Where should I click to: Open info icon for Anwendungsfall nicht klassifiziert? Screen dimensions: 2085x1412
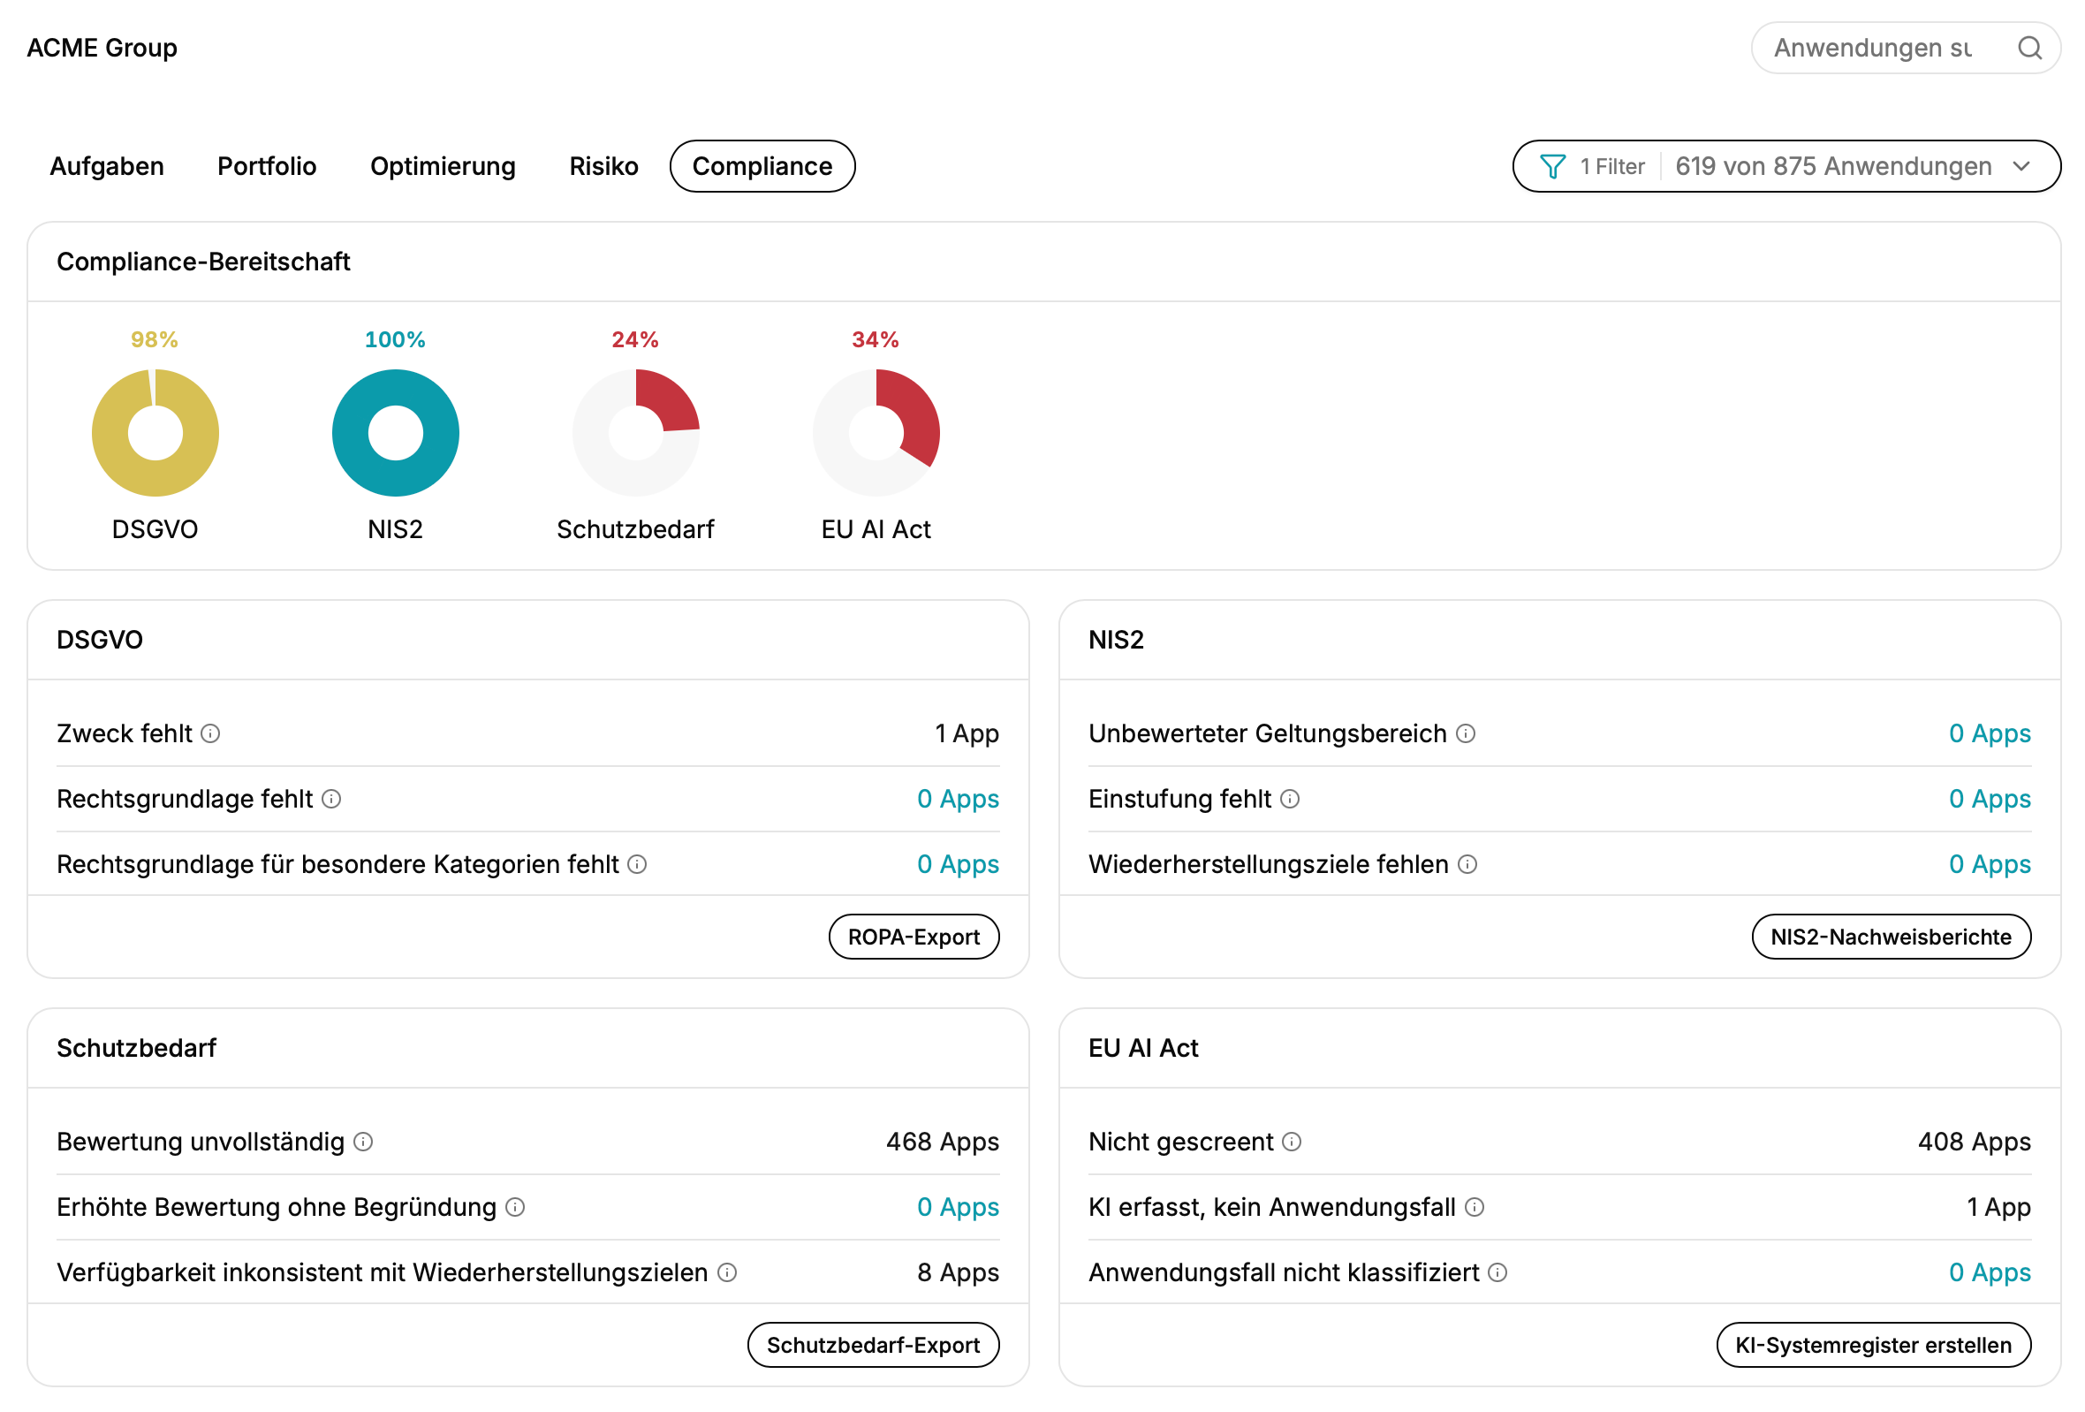[x=1497, y=1272]
